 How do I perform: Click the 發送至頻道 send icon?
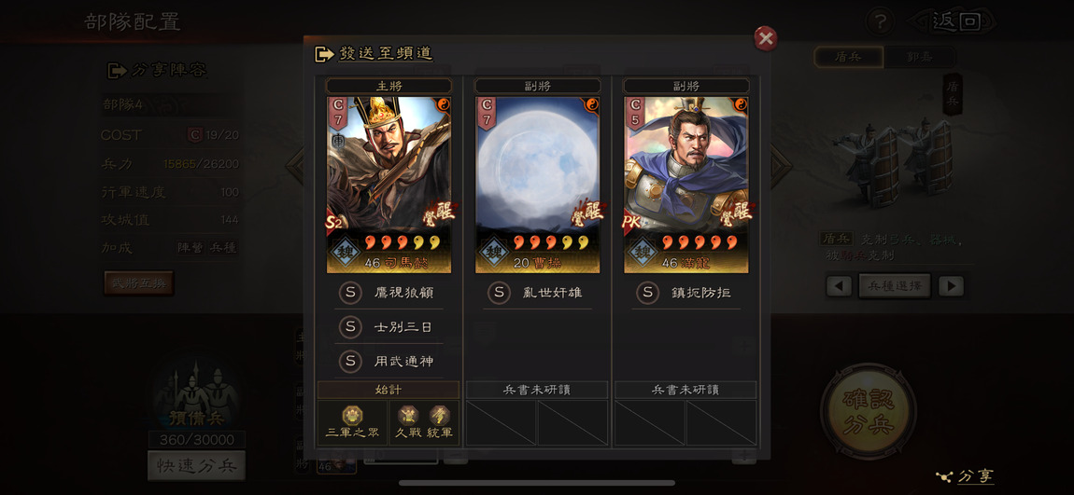324,54
